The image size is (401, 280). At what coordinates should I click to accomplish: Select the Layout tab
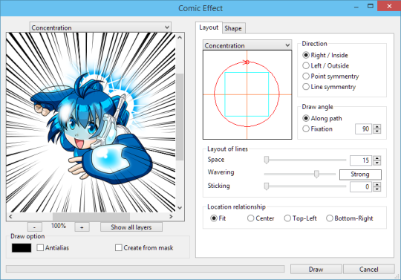pyautogui.click(x=209, y=27)
